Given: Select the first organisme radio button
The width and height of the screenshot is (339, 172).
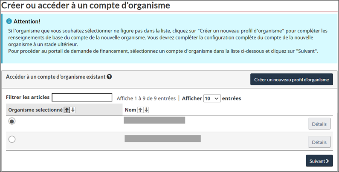Looking at the screenshot, I should (12, 121).
